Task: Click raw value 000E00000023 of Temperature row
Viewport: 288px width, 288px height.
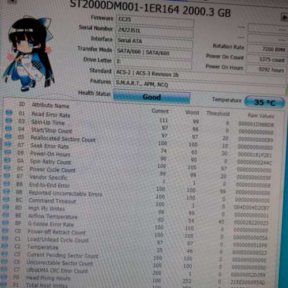Action: point(249,253)
